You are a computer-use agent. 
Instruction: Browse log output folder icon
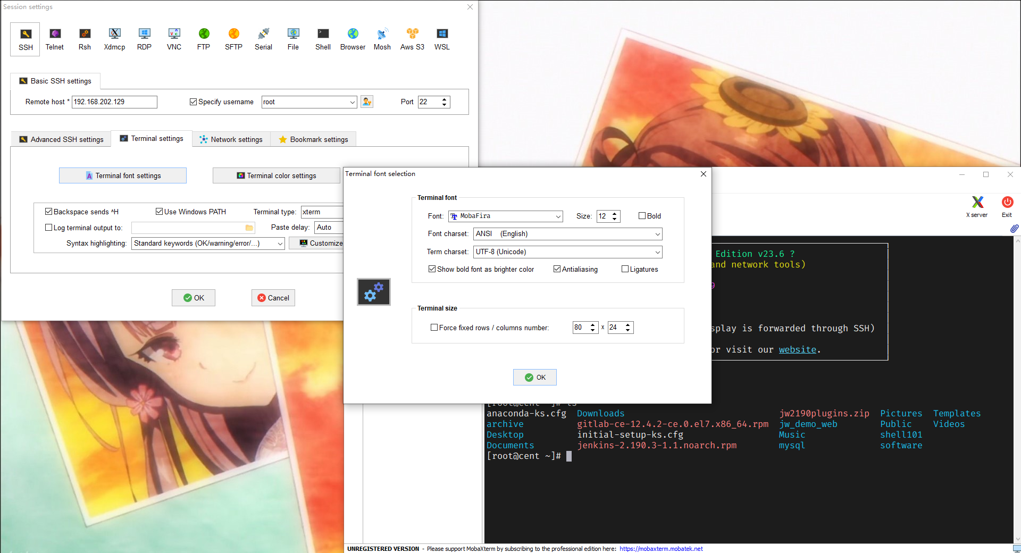coord(249,228)
